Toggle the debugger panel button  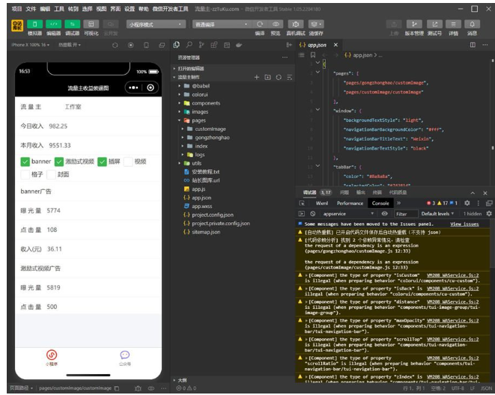click(73, 24)
